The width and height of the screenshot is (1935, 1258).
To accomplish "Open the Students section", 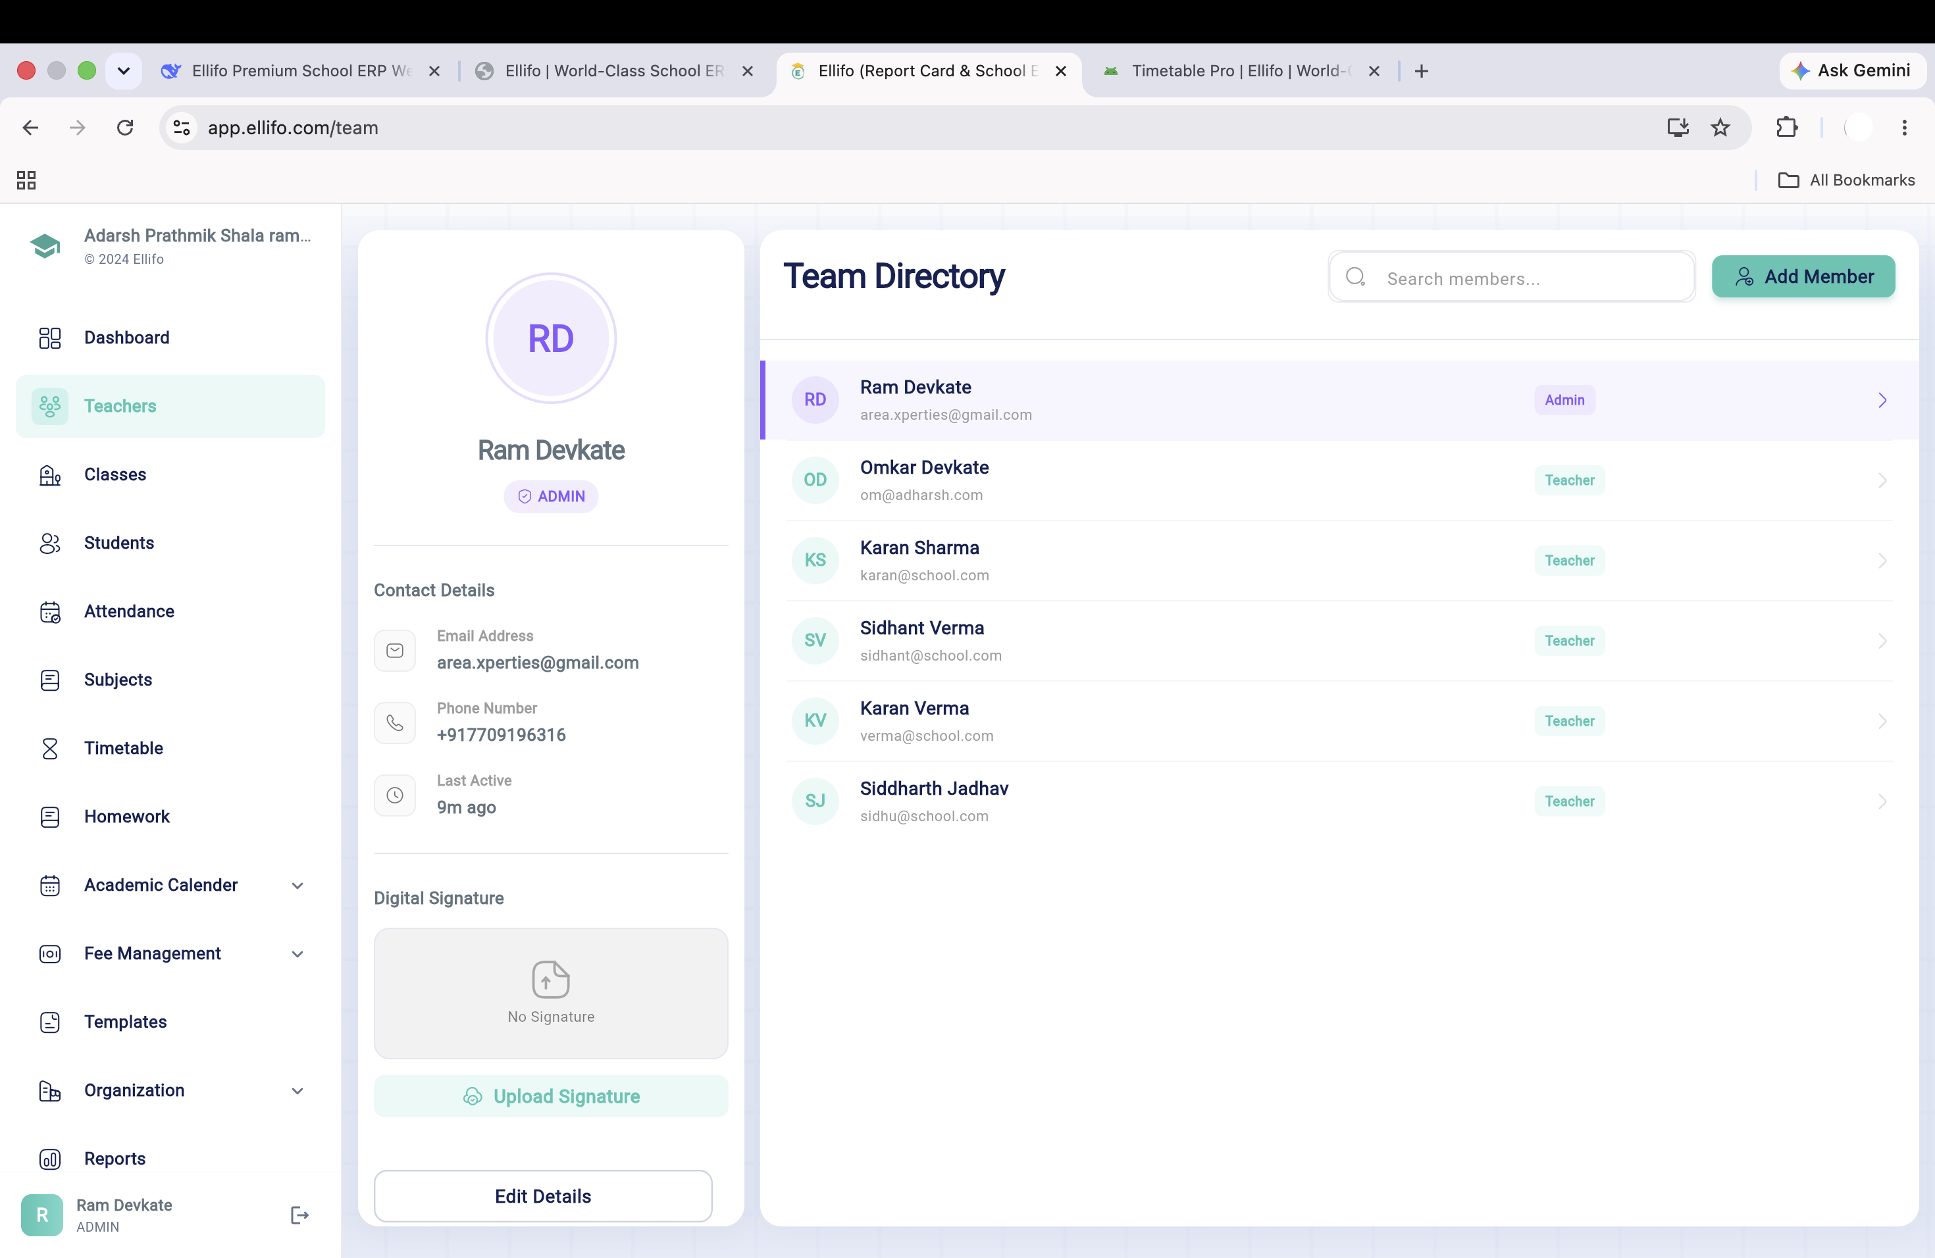I will coord(170,543).
